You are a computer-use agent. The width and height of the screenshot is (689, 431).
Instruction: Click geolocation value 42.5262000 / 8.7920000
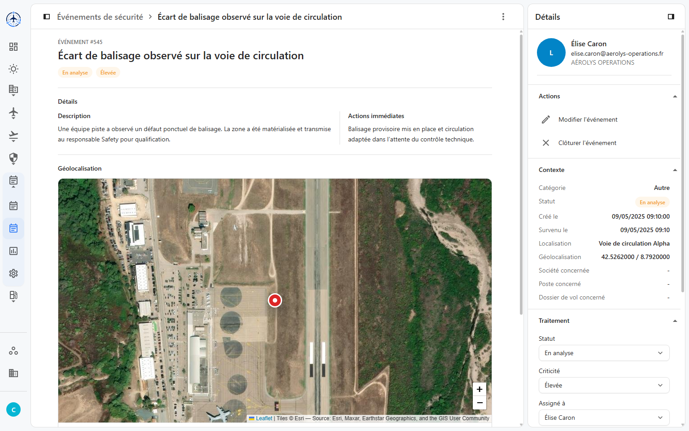tap(635, 257)
